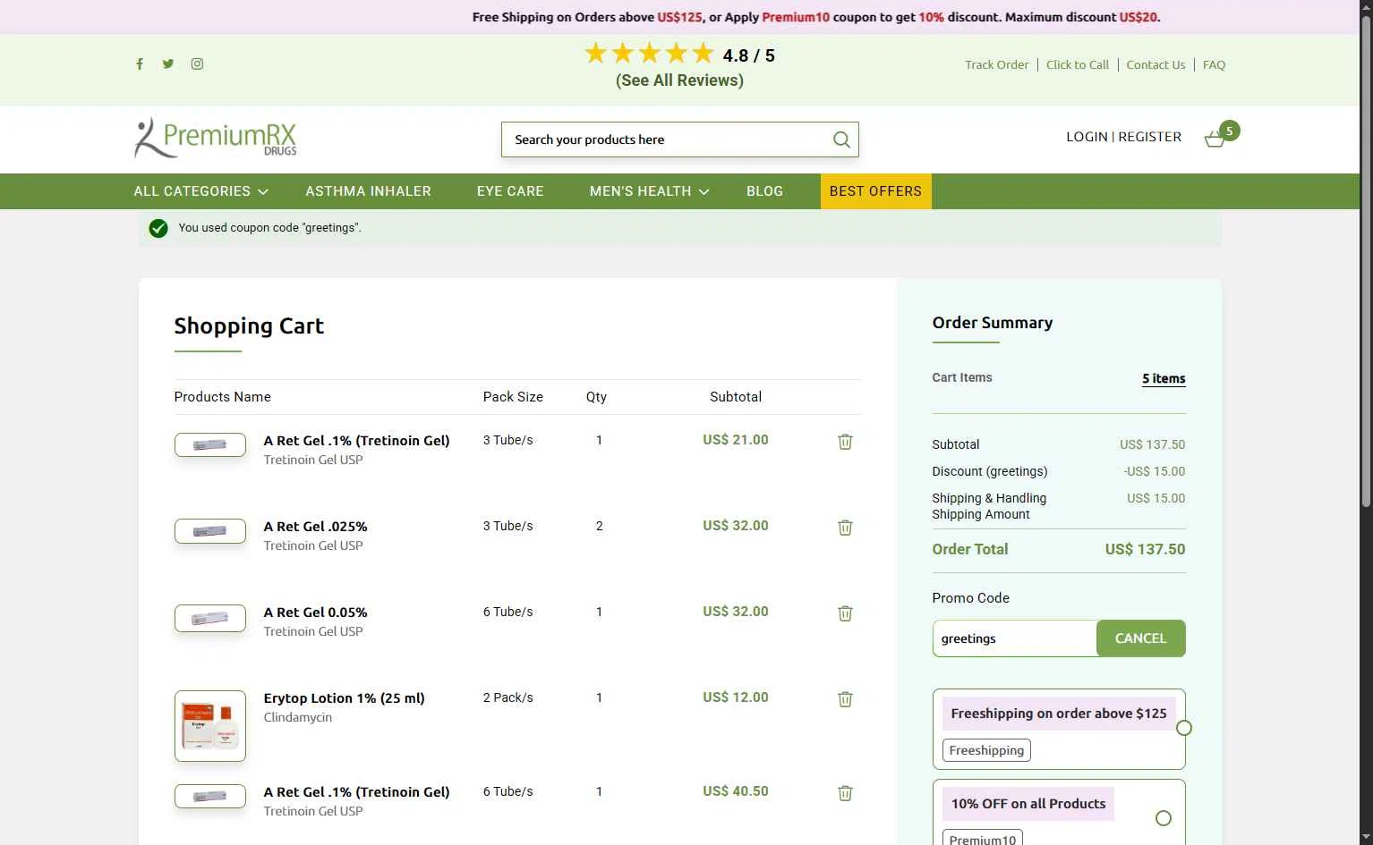Click the search magnifier icon
1373x845 pixels.
point(841,139)
